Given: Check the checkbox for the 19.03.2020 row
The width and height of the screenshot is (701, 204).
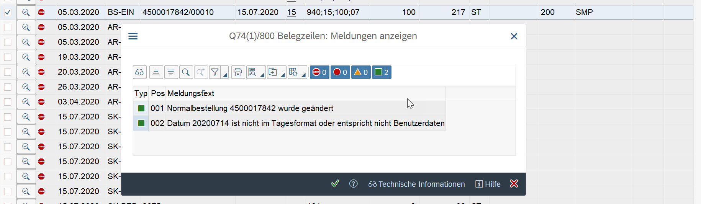Looking at the screenshot, I should (8, 57).
